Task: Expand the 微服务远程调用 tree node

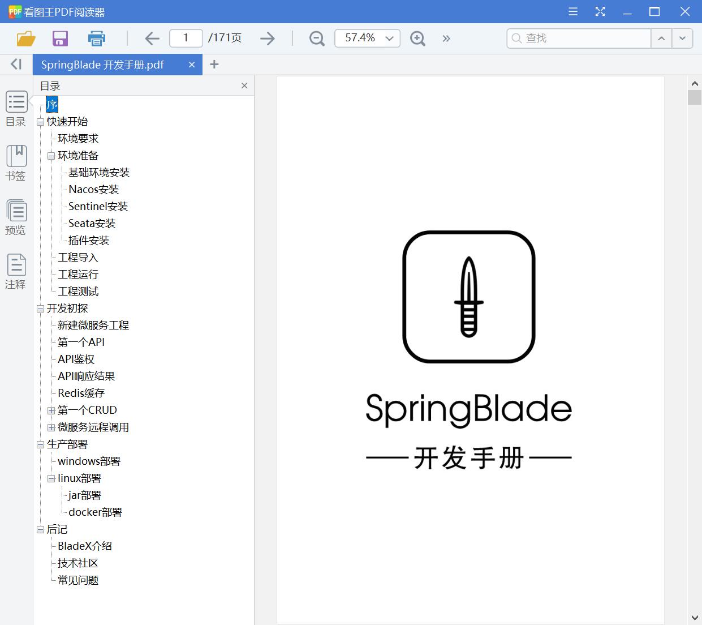Action: click(51, 427)
